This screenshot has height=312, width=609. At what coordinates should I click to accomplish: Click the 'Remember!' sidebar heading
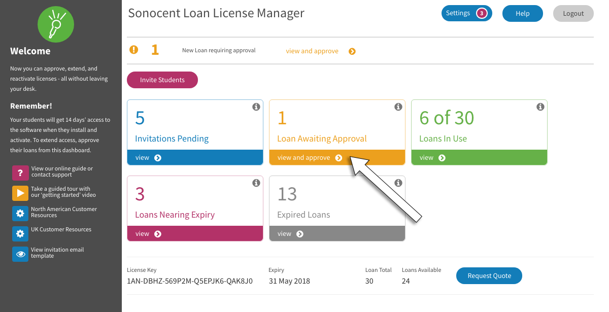click(31, 106)
